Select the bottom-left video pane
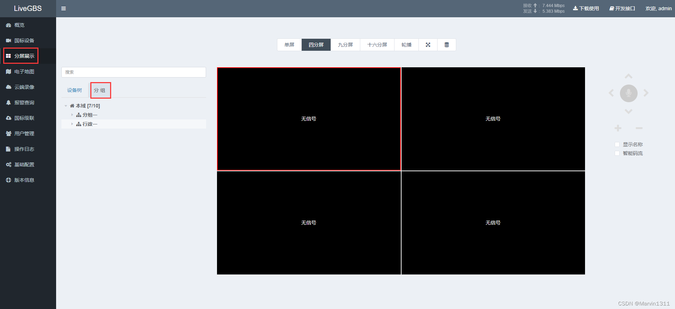The image size is (675, 309). [309, 223]
